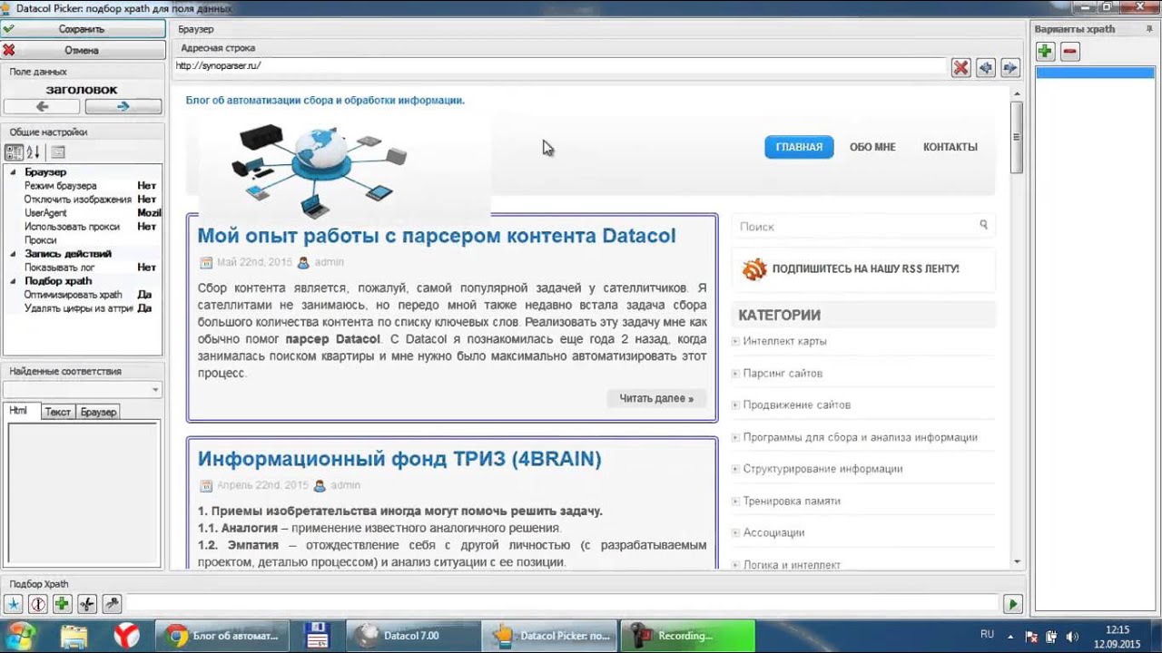Click the admin author link of first post
The width and height of the screenshot is (1162, 653).
point(329,262)
